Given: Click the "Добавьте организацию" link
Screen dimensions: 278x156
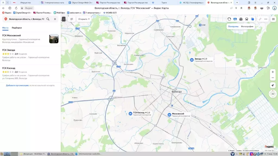Looking at the screenshot, I should pos(17,85).
